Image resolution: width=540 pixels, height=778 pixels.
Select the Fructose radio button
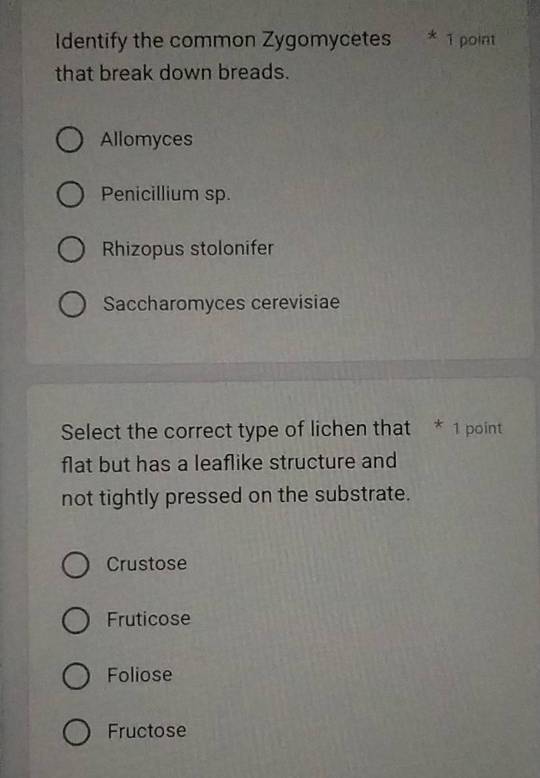(77, 733)
